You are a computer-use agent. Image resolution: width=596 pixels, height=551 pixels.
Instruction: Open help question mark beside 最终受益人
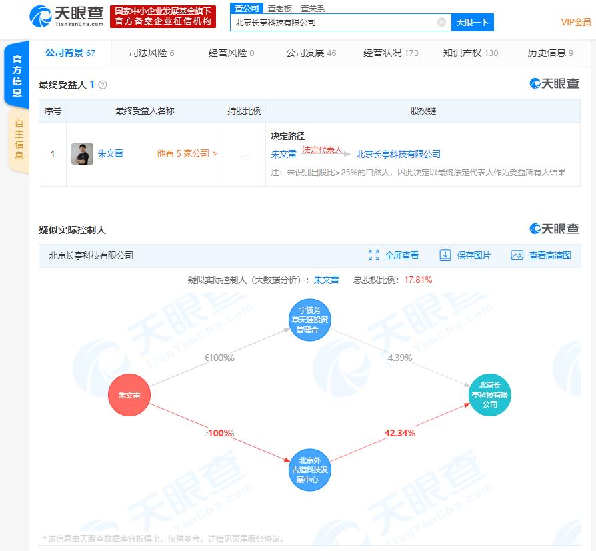pyautogui.click(x=103, y=85)
